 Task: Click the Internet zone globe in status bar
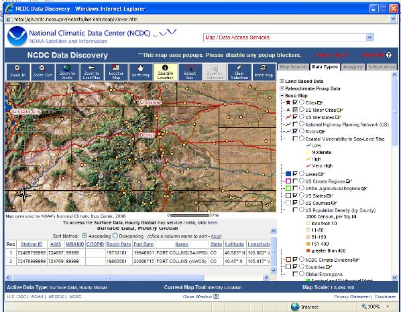pyautogui.click(x=295, y=307)
